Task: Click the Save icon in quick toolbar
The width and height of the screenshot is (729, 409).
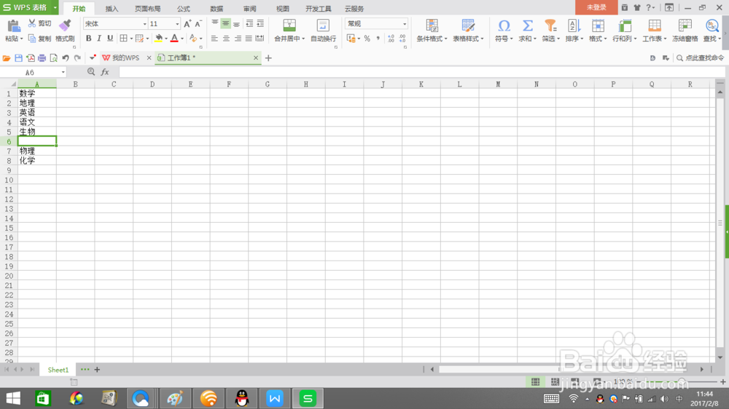Action: click(19, 58)
